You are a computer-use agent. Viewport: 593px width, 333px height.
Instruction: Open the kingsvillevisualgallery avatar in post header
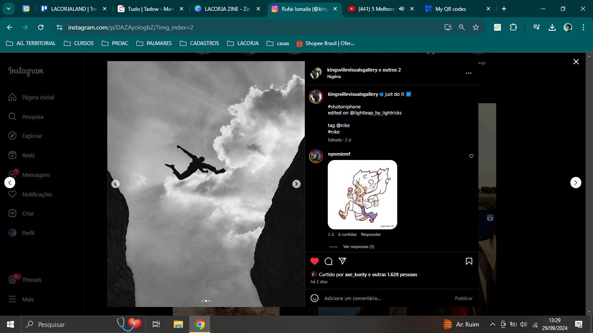pyautogui.click(x=316, y=73)
